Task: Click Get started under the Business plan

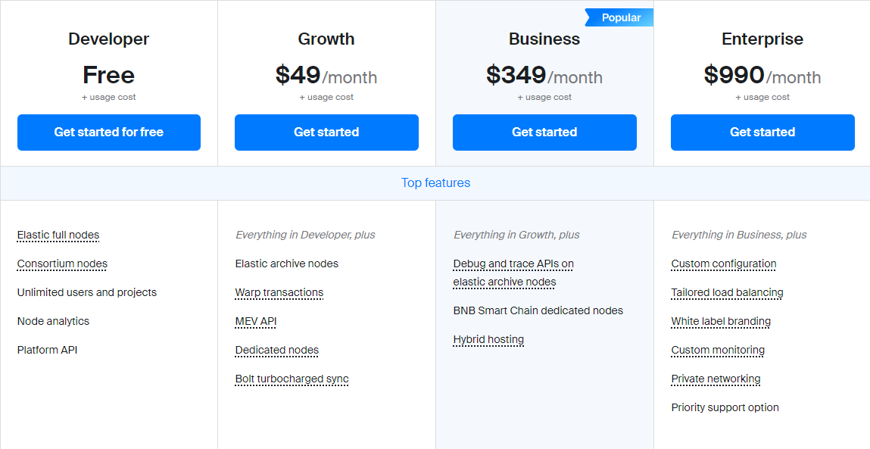Action: [544, 132]
